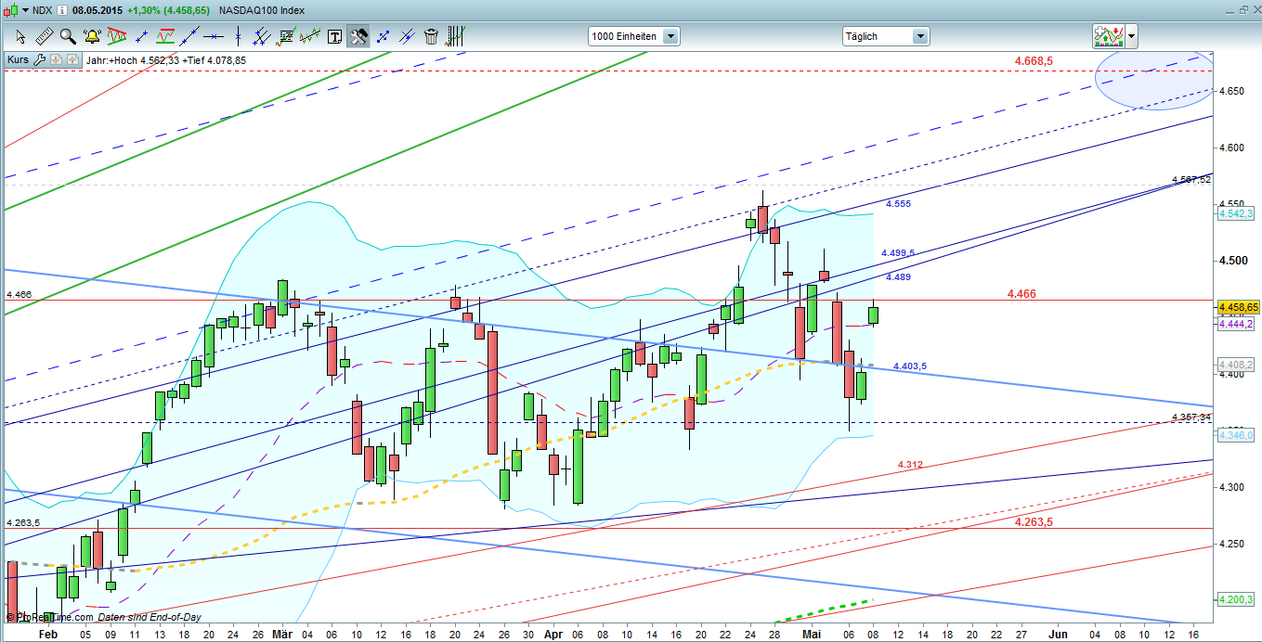Select the red triangle pattern tool
This screenshot has width=1262, height=642.
coord(116,36)
